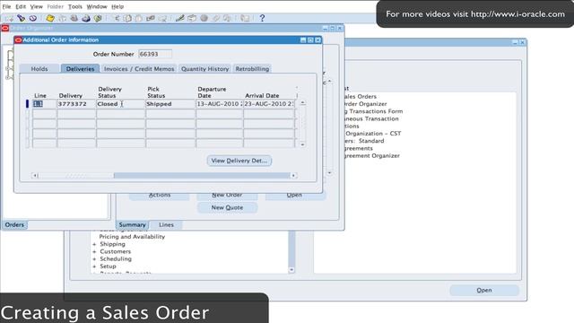The height and width of the screenshot is (323, 574).
Task: Click the Delivery cell 3773372
Action: point(76,104)
